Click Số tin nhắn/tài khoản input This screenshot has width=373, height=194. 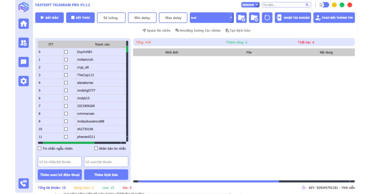(60, 162)
